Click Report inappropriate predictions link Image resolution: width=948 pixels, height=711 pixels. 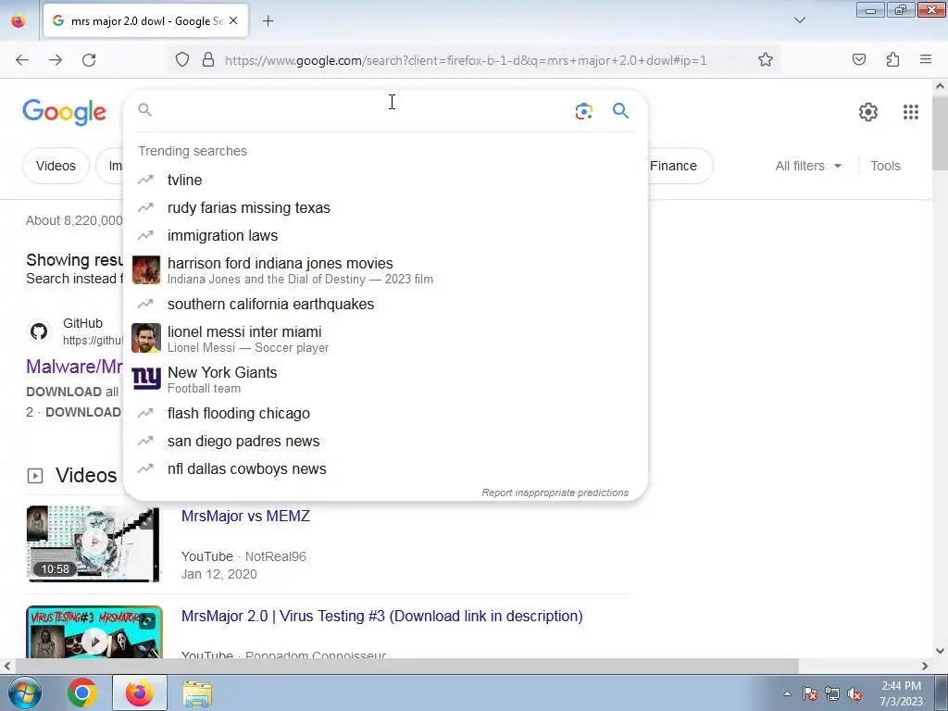click(x=555, y=493)
